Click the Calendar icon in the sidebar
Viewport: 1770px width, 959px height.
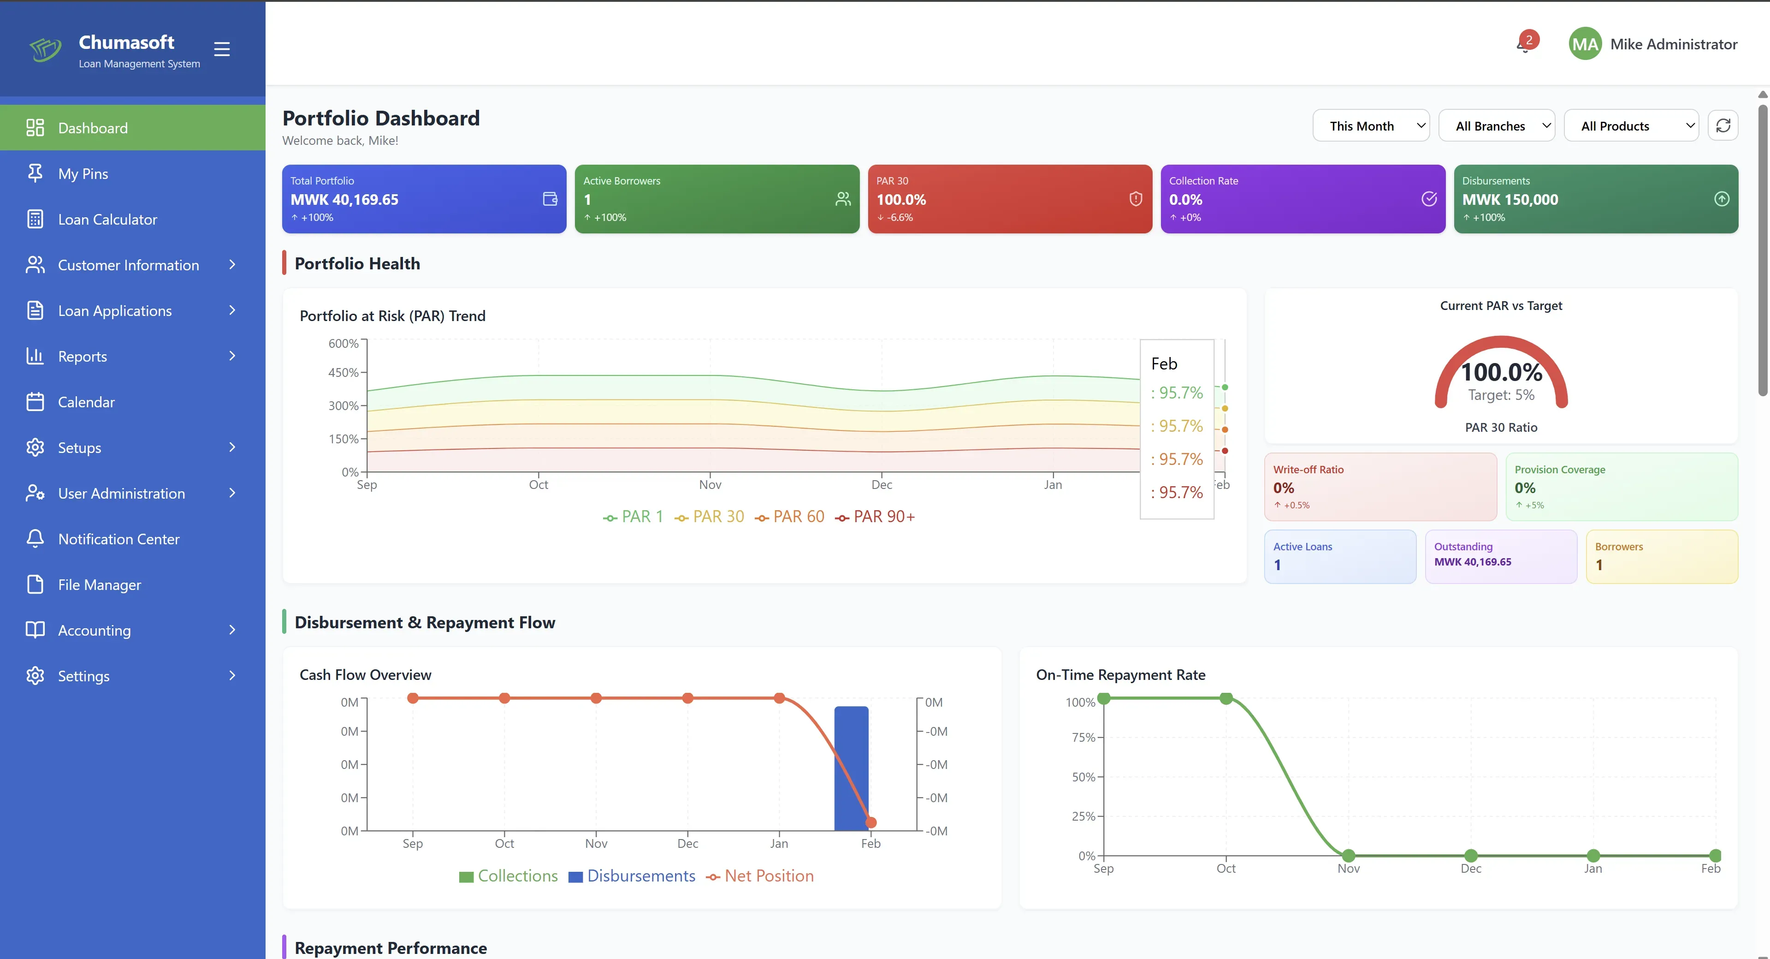(x=35, y=402)
